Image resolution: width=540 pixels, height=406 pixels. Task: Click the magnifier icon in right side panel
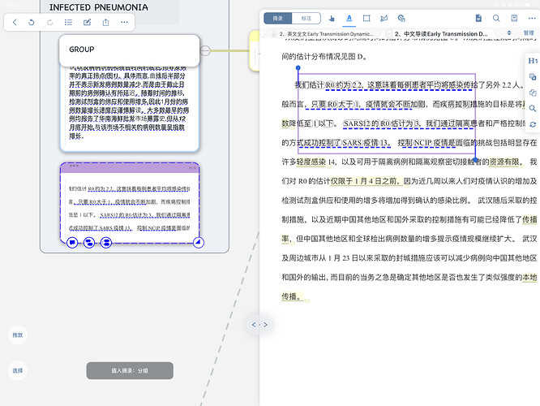tap(533, 108)
